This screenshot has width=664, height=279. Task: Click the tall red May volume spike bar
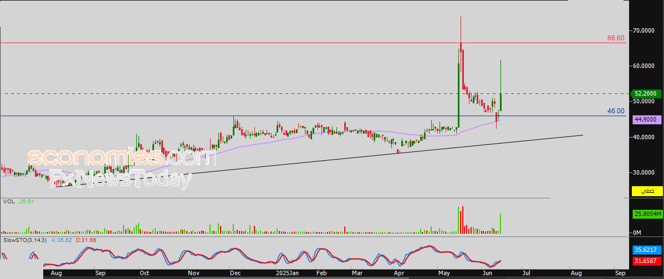[463, 220]
